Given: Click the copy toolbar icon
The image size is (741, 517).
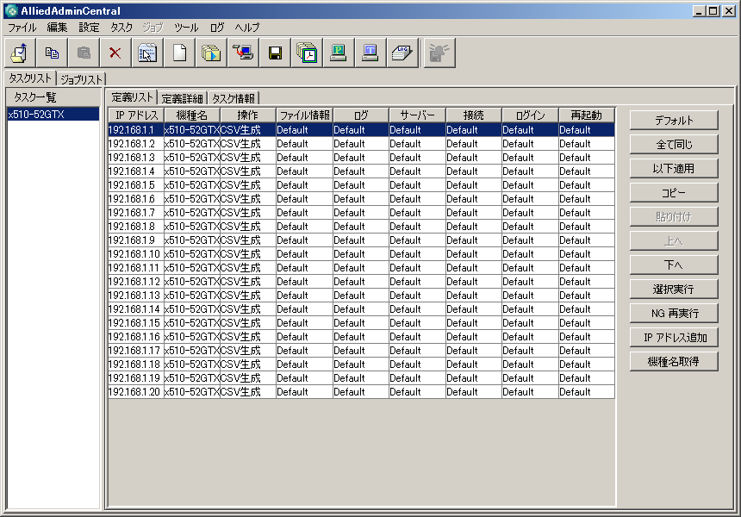Looking at the screenshot, I should coord(52,53).
